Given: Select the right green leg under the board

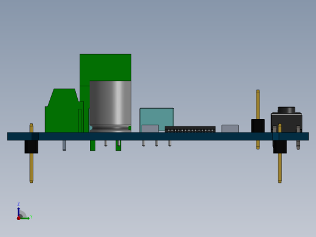Looking at the screenshot, I should pos(118,145).
